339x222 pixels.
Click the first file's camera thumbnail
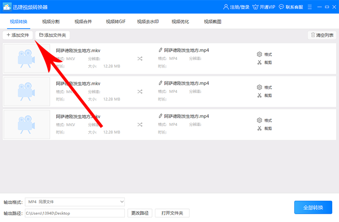(x=27, y=59)
